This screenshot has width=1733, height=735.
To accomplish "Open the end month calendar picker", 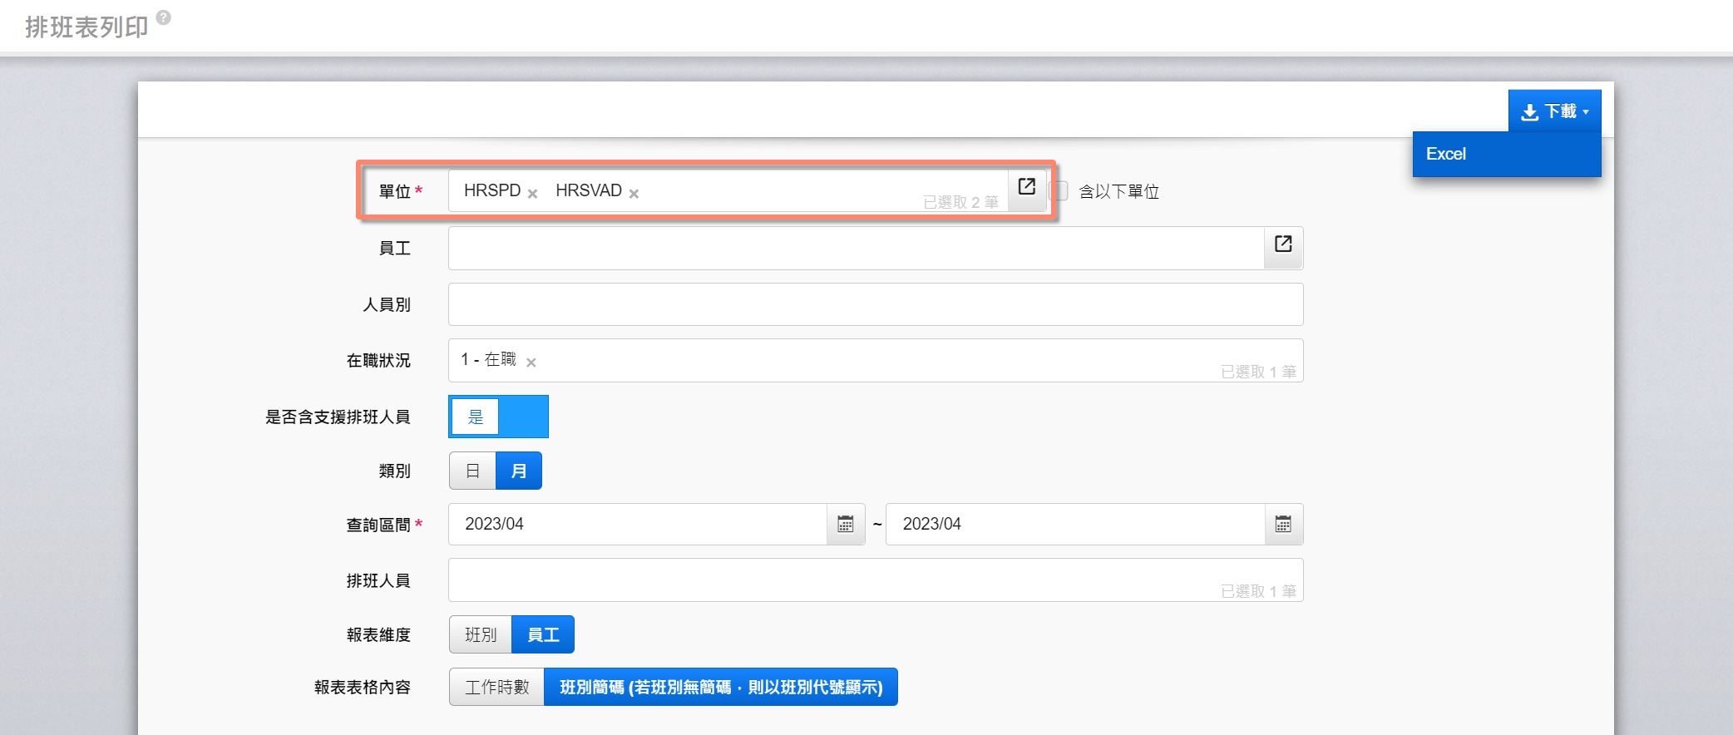I will pyautogui.click(x=1283, y=525).
